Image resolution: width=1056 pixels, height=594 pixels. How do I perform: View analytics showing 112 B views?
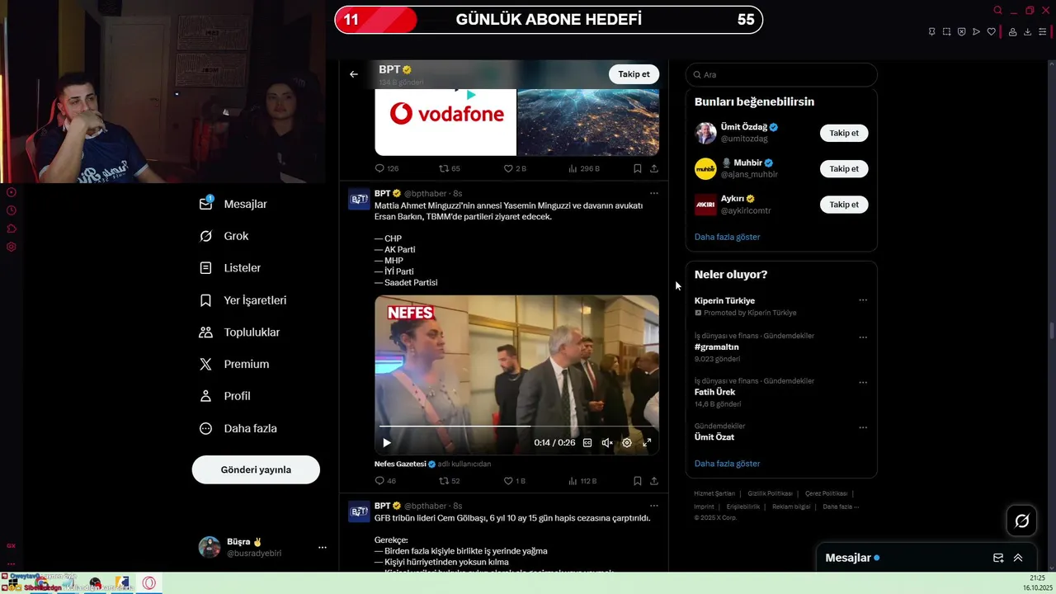click(583, 481)
